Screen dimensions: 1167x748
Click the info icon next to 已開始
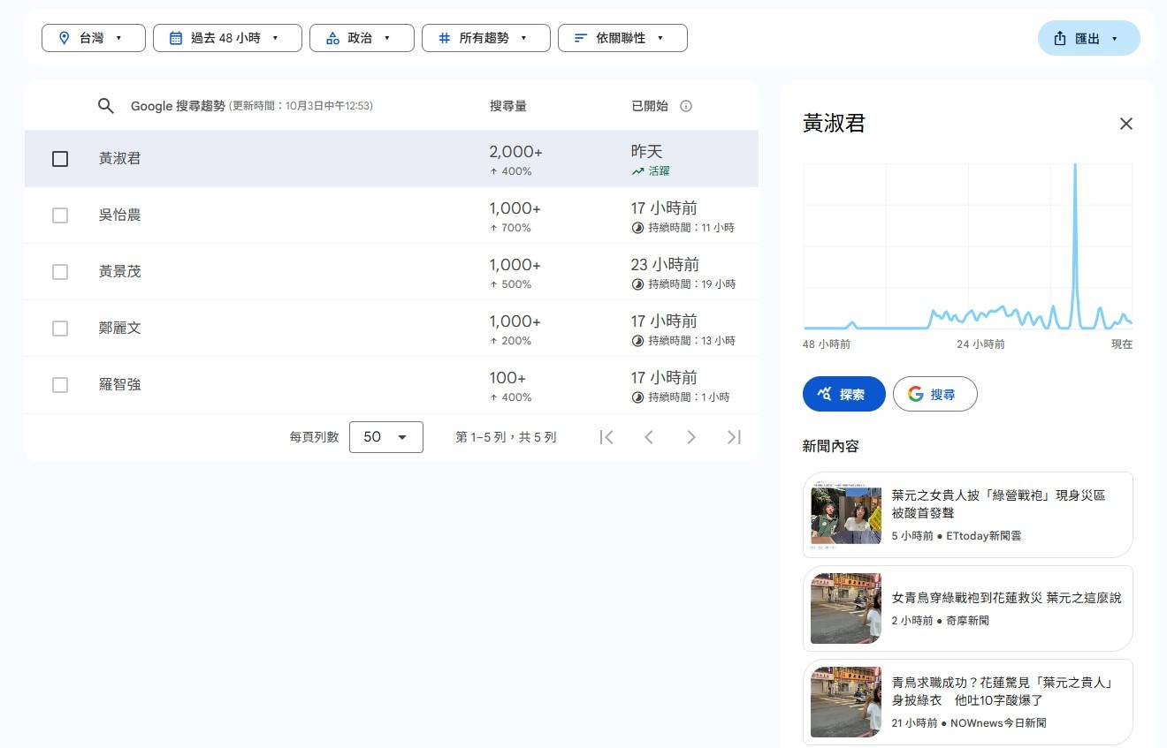(x=686, y=106)
